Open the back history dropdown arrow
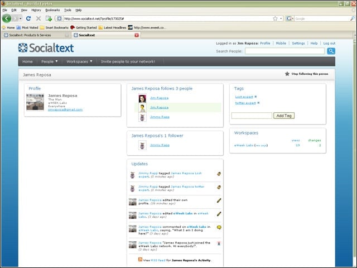 coord(21,18)
